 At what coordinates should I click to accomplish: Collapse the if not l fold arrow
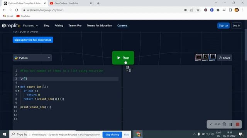pyautogui.click(x=19, y=91)
